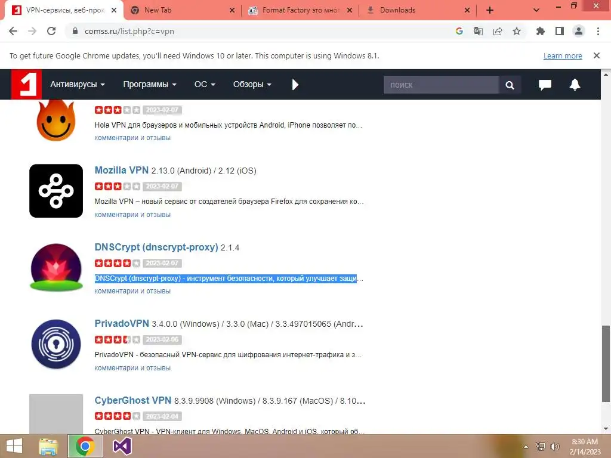The height and width of the screenshot is (458, 611).
Task: Open Hola VPN комментарии и отзывы link
Action: click(132, 138)
